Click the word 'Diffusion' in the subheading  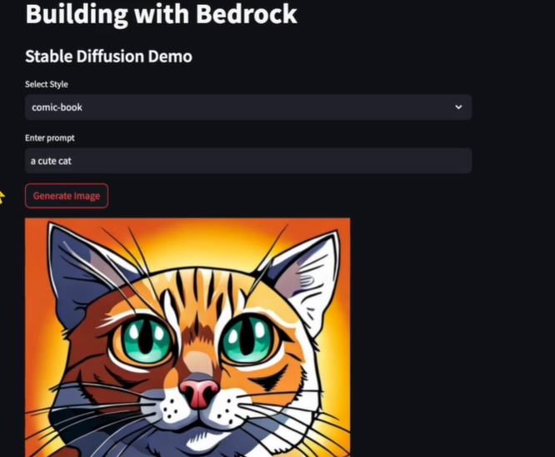[x=110, y=57]
